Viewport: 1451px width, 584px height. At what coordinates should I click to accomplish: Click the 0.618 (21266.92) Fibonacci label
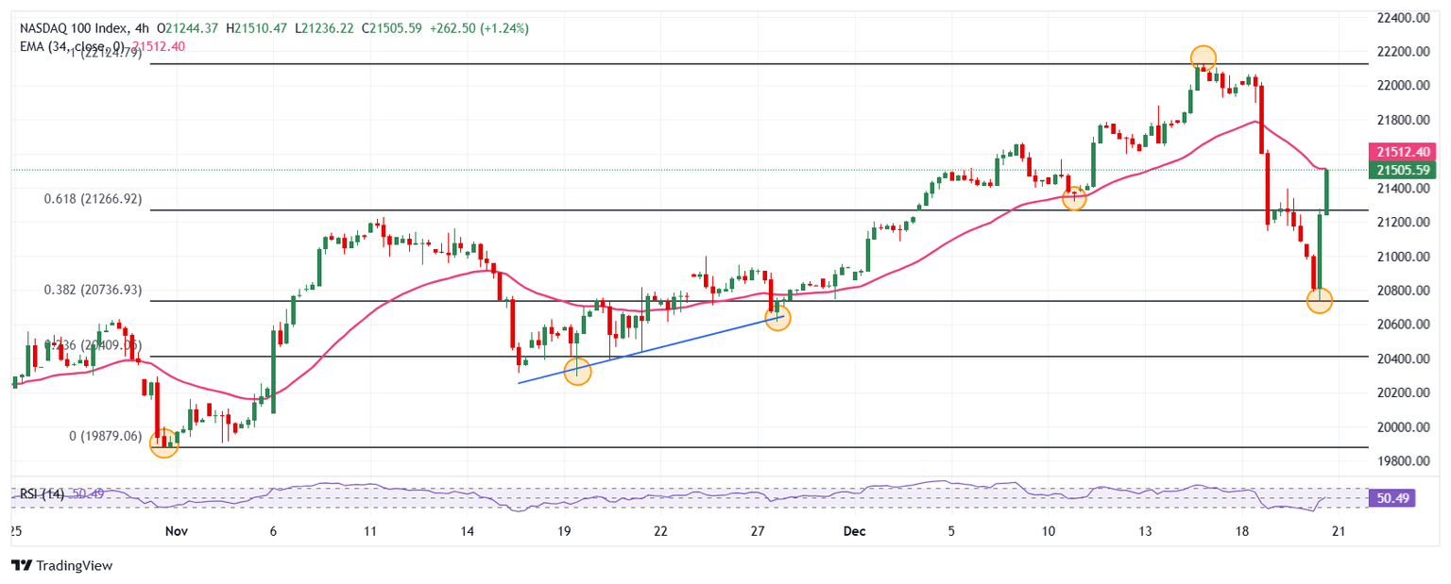point(93,199)
